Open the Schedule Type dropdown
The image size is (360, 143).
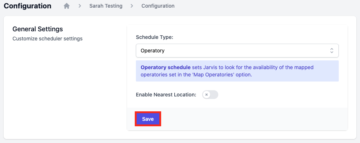tap(237, 51)
